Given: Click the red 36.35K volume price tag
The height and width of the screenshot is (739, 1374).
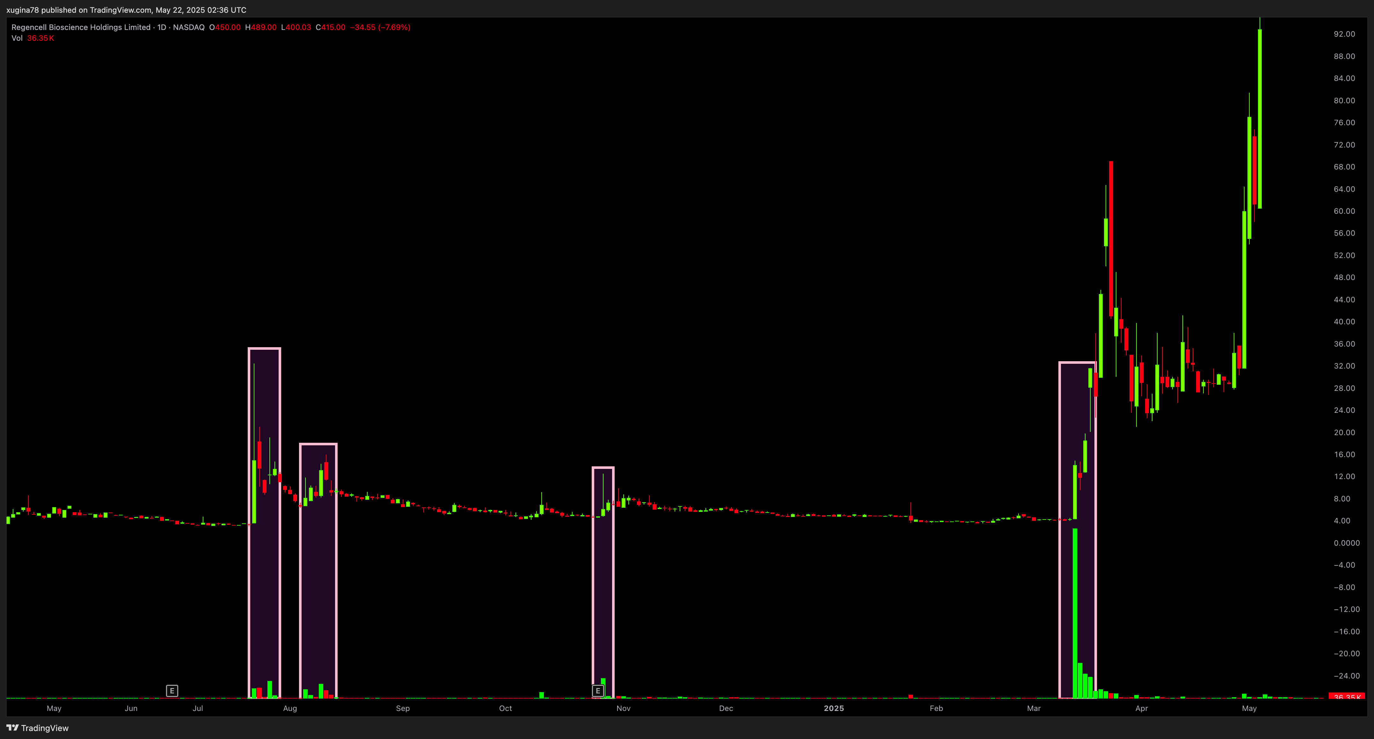Looking at the screenshot, I should (x=1347, y=696).
